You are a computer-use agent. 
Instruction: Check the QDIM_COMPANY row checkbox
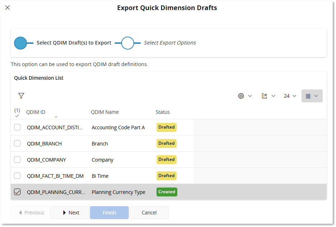click(x=17, y=159)
